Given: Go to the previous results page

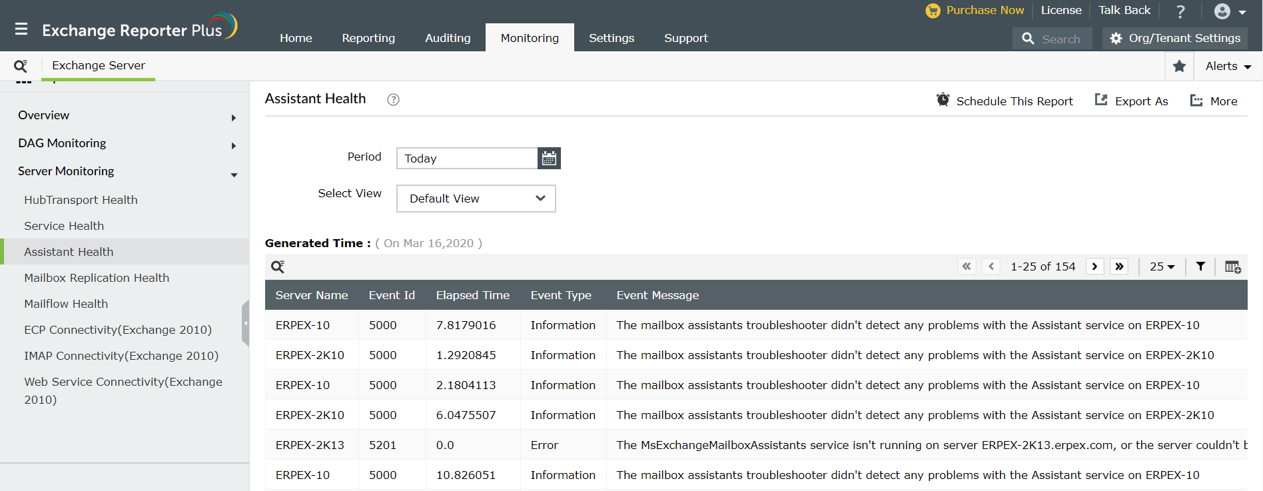Looking at the screenshot, I should tap(991, 266).
